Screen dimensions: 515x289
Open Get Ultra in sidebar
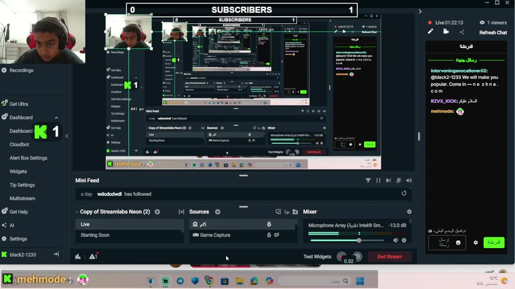pyautogui.click(x=19, y=104)
